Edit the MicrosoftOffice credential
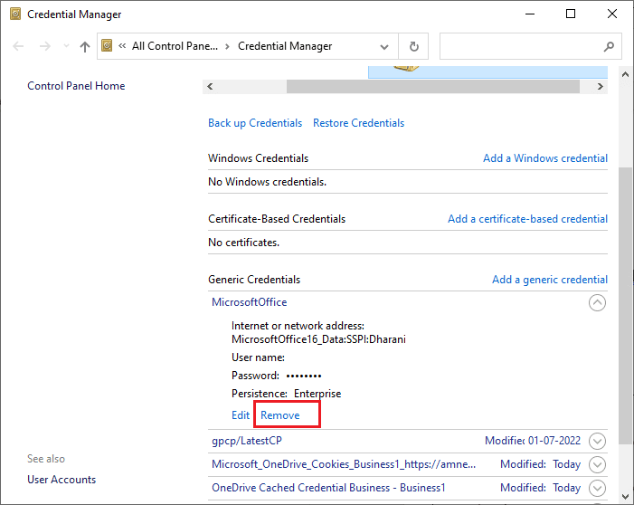The width and height of the screenshot is (634, 505). [x=241, y=415]
